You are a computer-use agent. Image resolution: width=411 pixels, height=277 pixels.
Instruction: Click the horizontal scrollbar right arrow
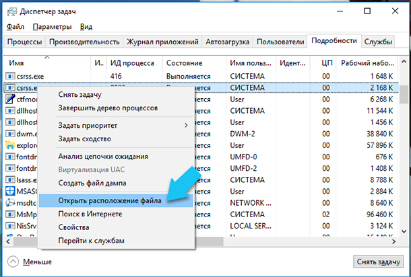click(x=393, y=241)
